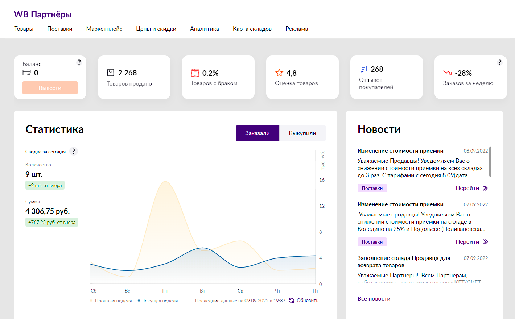515x319 pixels.
Task: Click Поставки tag under 07.09.2022 Коледино news
Action: pyautogui.click(x=372, y=242)
